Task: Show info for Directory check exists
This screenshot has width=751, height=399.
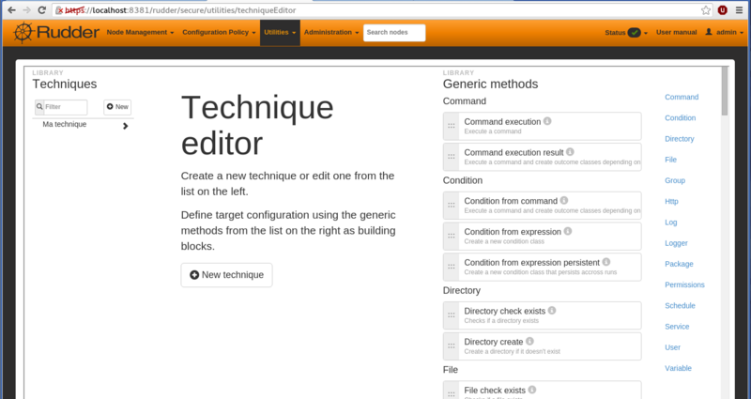Action: [552, 311]
